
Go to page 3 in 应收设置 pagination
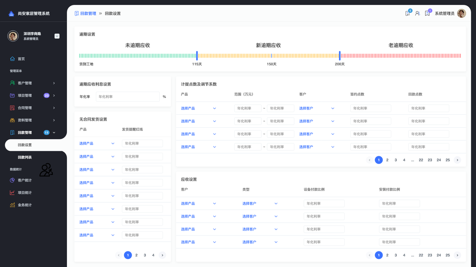point(396,255)
